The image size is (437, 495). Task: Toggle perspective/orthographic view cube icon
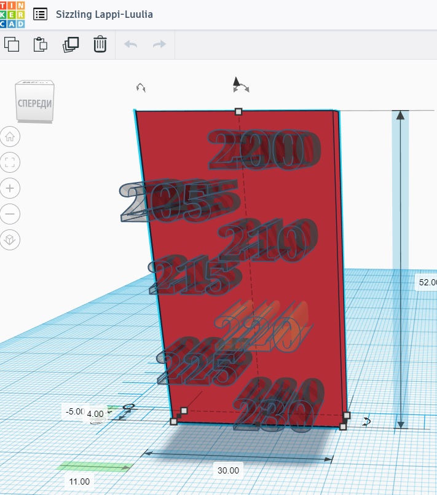point(11,240)
